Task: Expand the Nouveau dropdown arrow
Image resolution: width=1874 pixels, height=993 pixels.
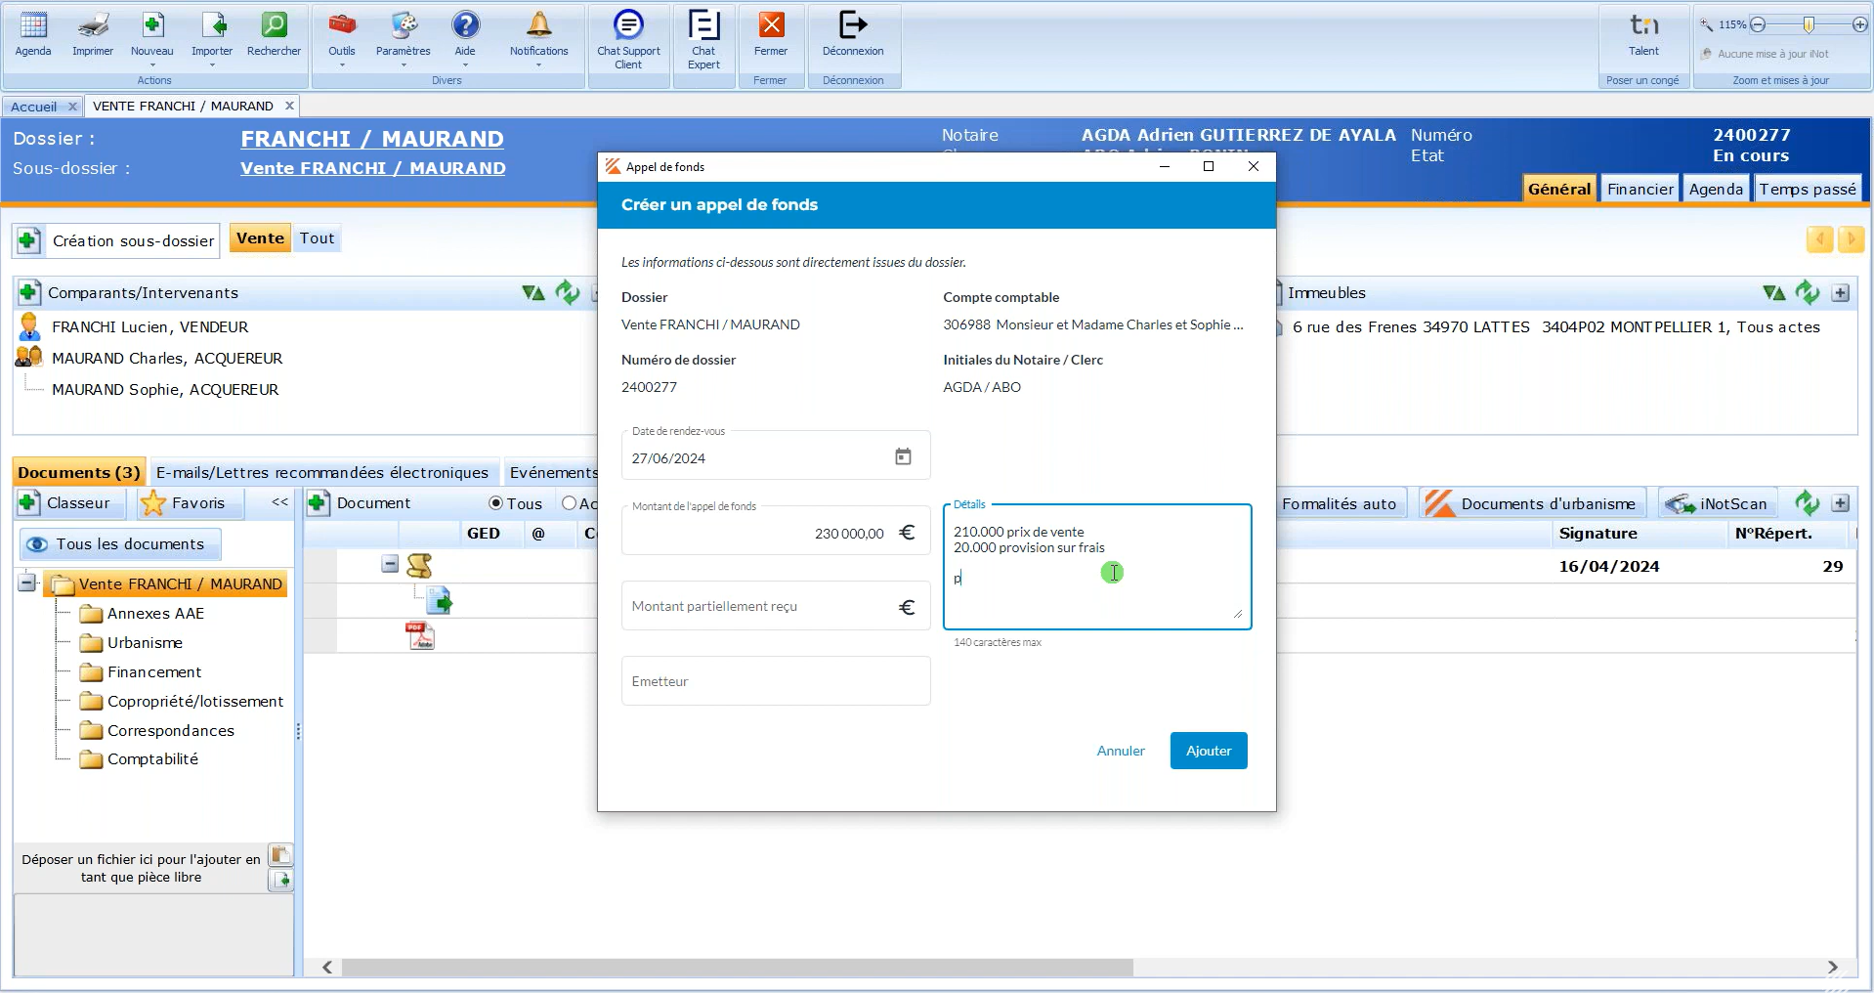Action: click(152, 65)
